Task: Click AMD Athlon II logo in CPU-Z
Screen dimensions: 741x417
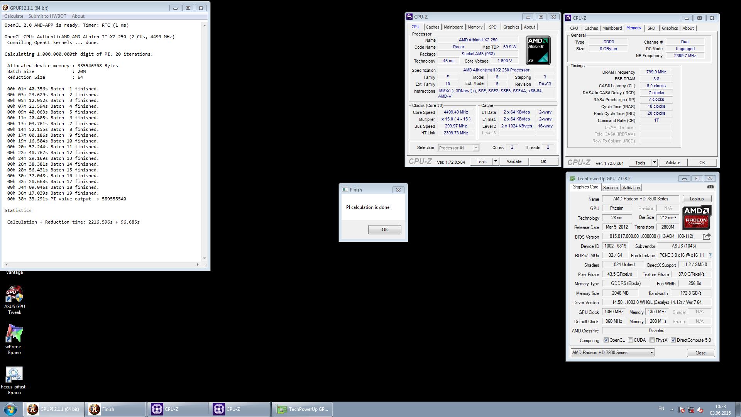Action: pos(538,51)
